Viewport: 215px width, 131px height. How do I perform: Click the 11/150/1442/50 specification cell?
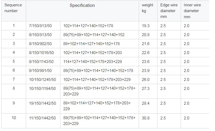(43, 121)
